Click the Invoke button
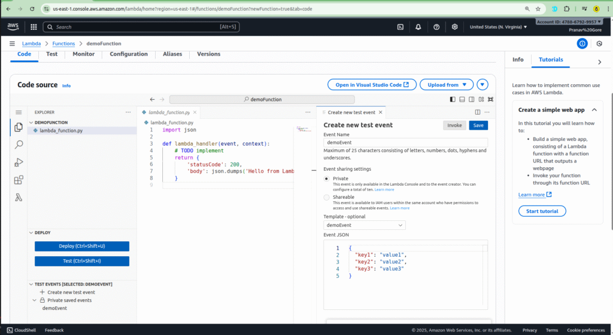 454,125
